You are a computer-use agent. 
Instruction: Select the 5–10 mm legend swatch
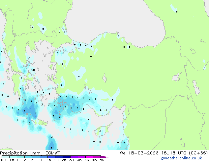coord(36,157)
